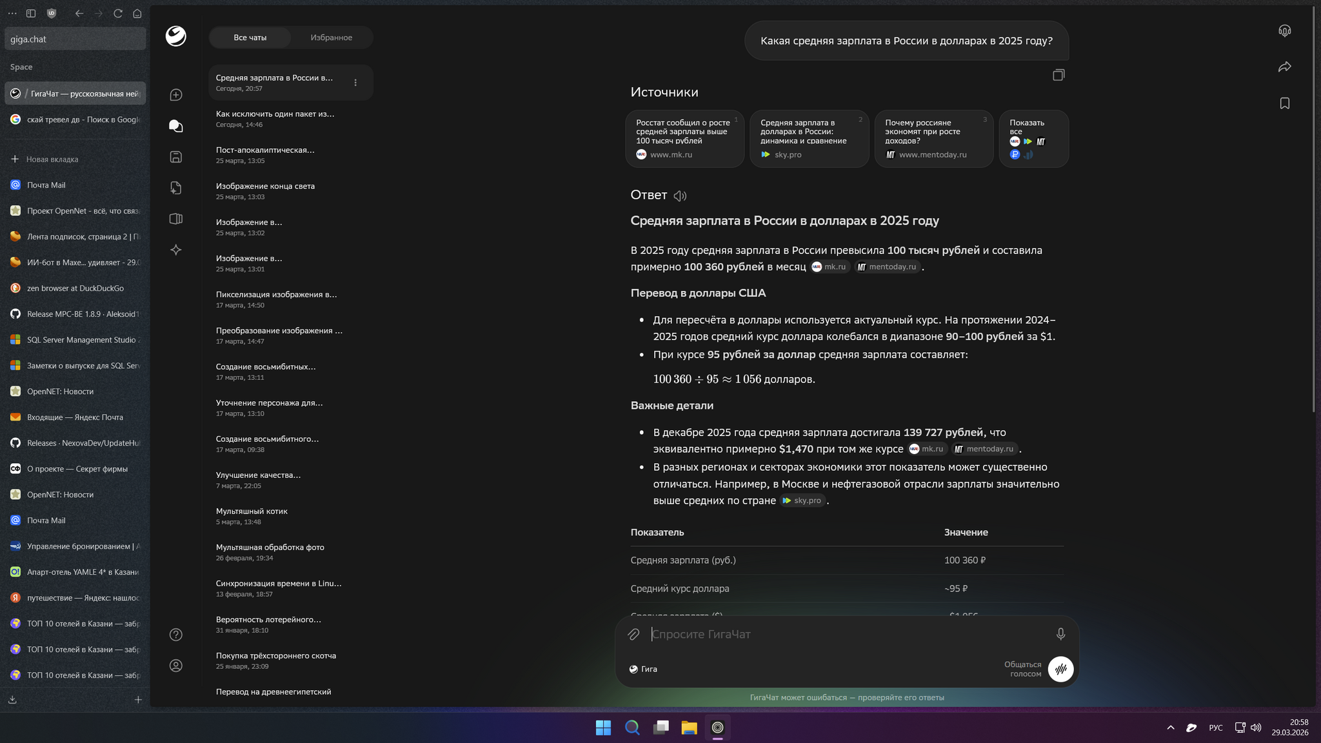Click the microphone icon in the input box
The width and height of the screenshot is (1321, 743).
(1060, 635)
